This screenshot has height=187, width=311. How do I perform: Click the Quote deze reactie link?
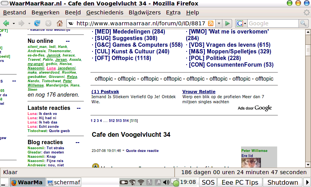(x=142, y=150)
